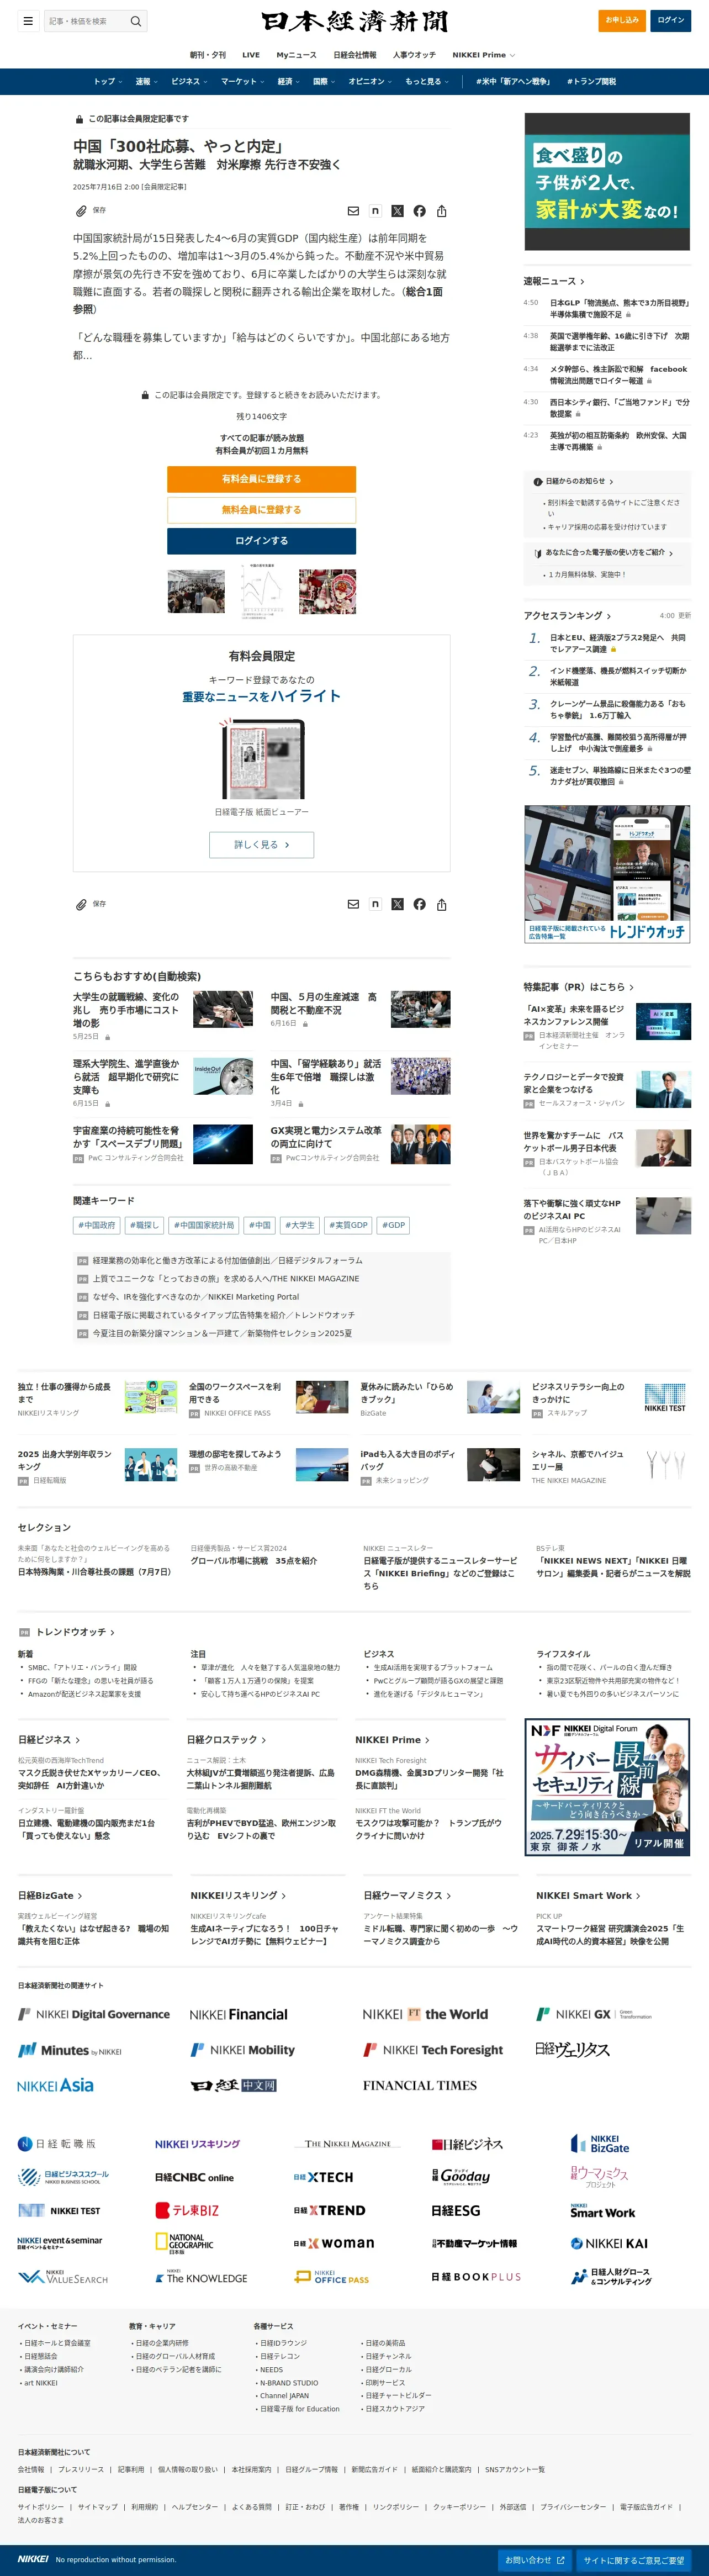Viewport: 709px width, 2576px height.
Task: Expand the 経済 navigation dropdown
Action: coord(289,82)
